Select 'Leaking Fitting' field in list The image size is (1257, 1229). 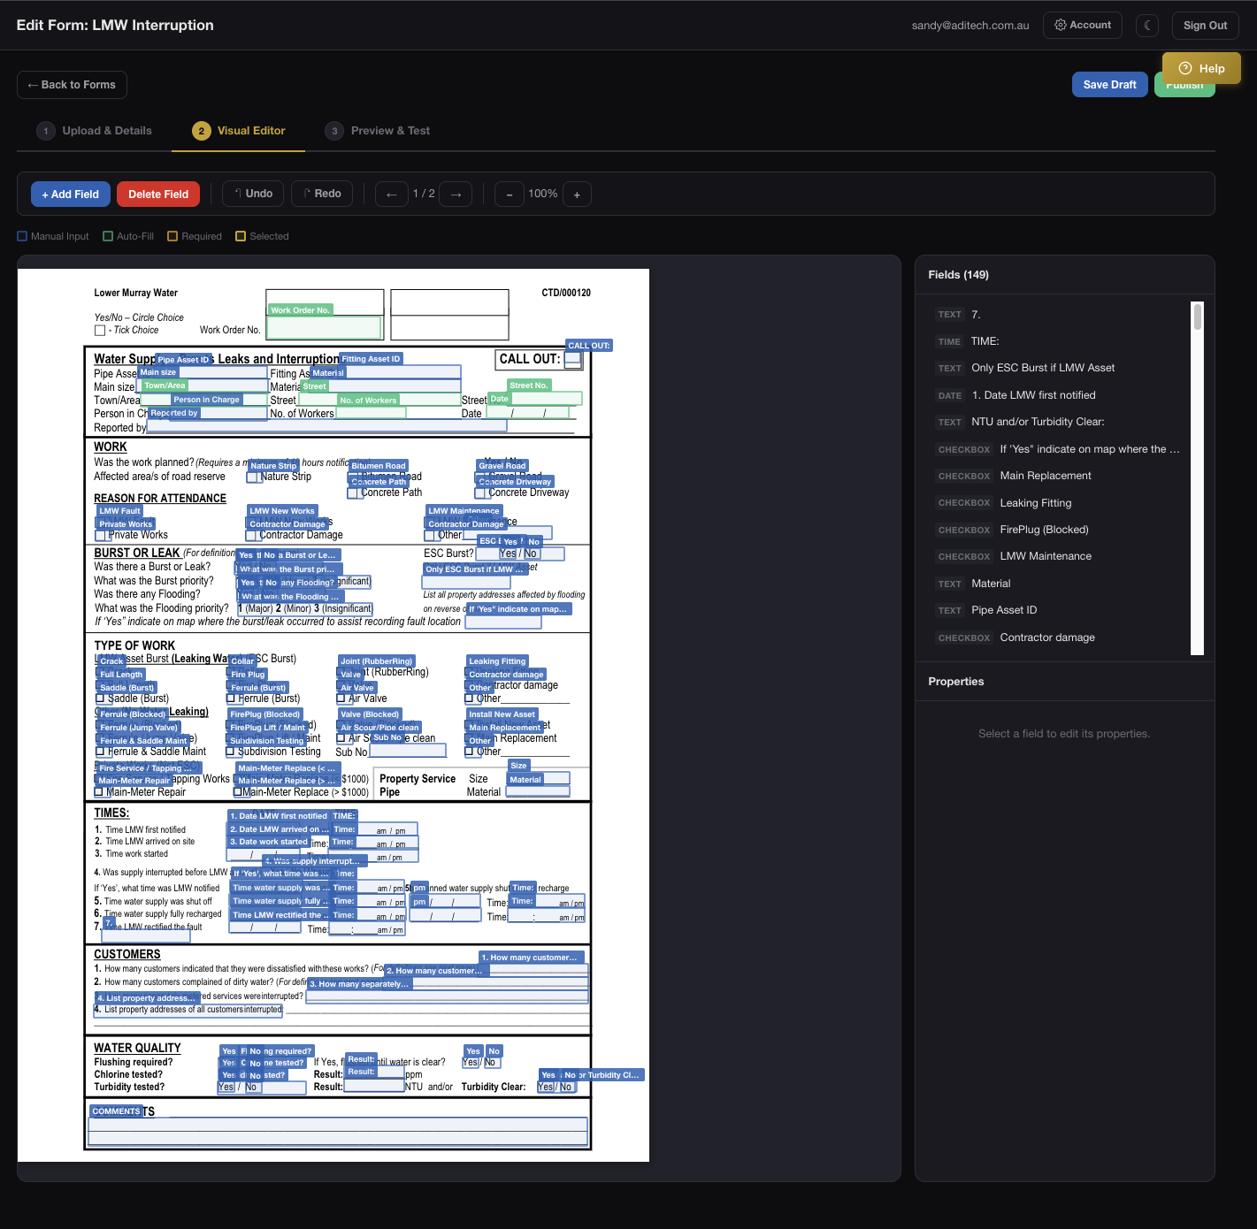1057,503
